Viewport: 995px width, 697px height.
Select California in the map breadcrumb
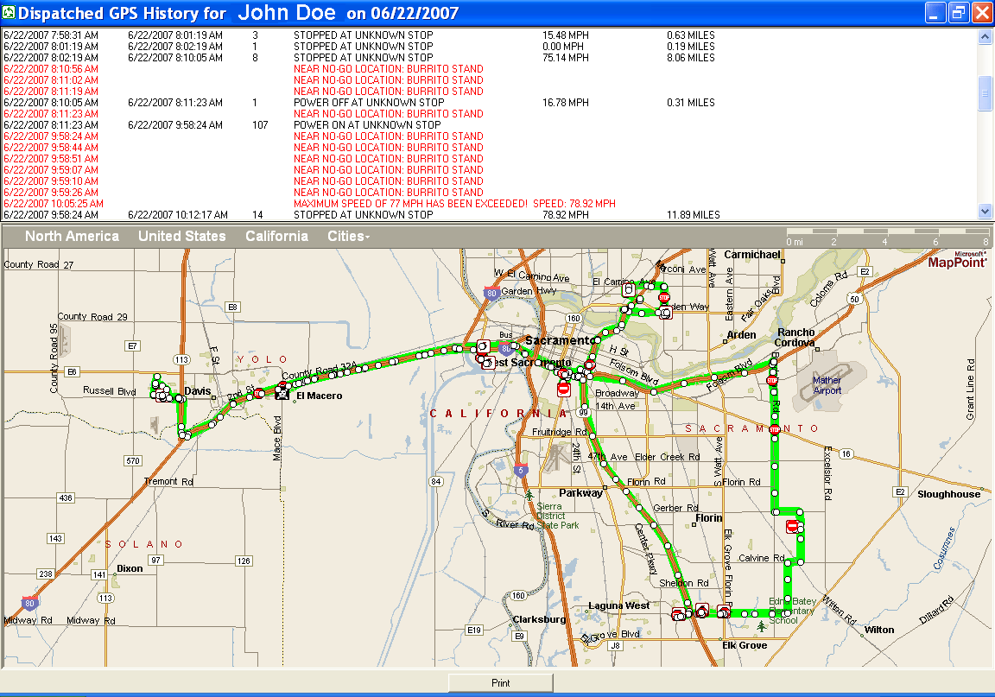tap(276, 236)
